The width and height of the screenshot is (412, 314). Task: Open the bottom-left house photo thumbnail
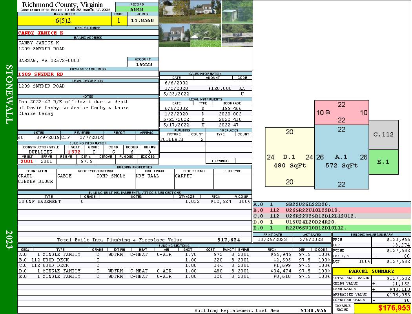pos(175,35)
